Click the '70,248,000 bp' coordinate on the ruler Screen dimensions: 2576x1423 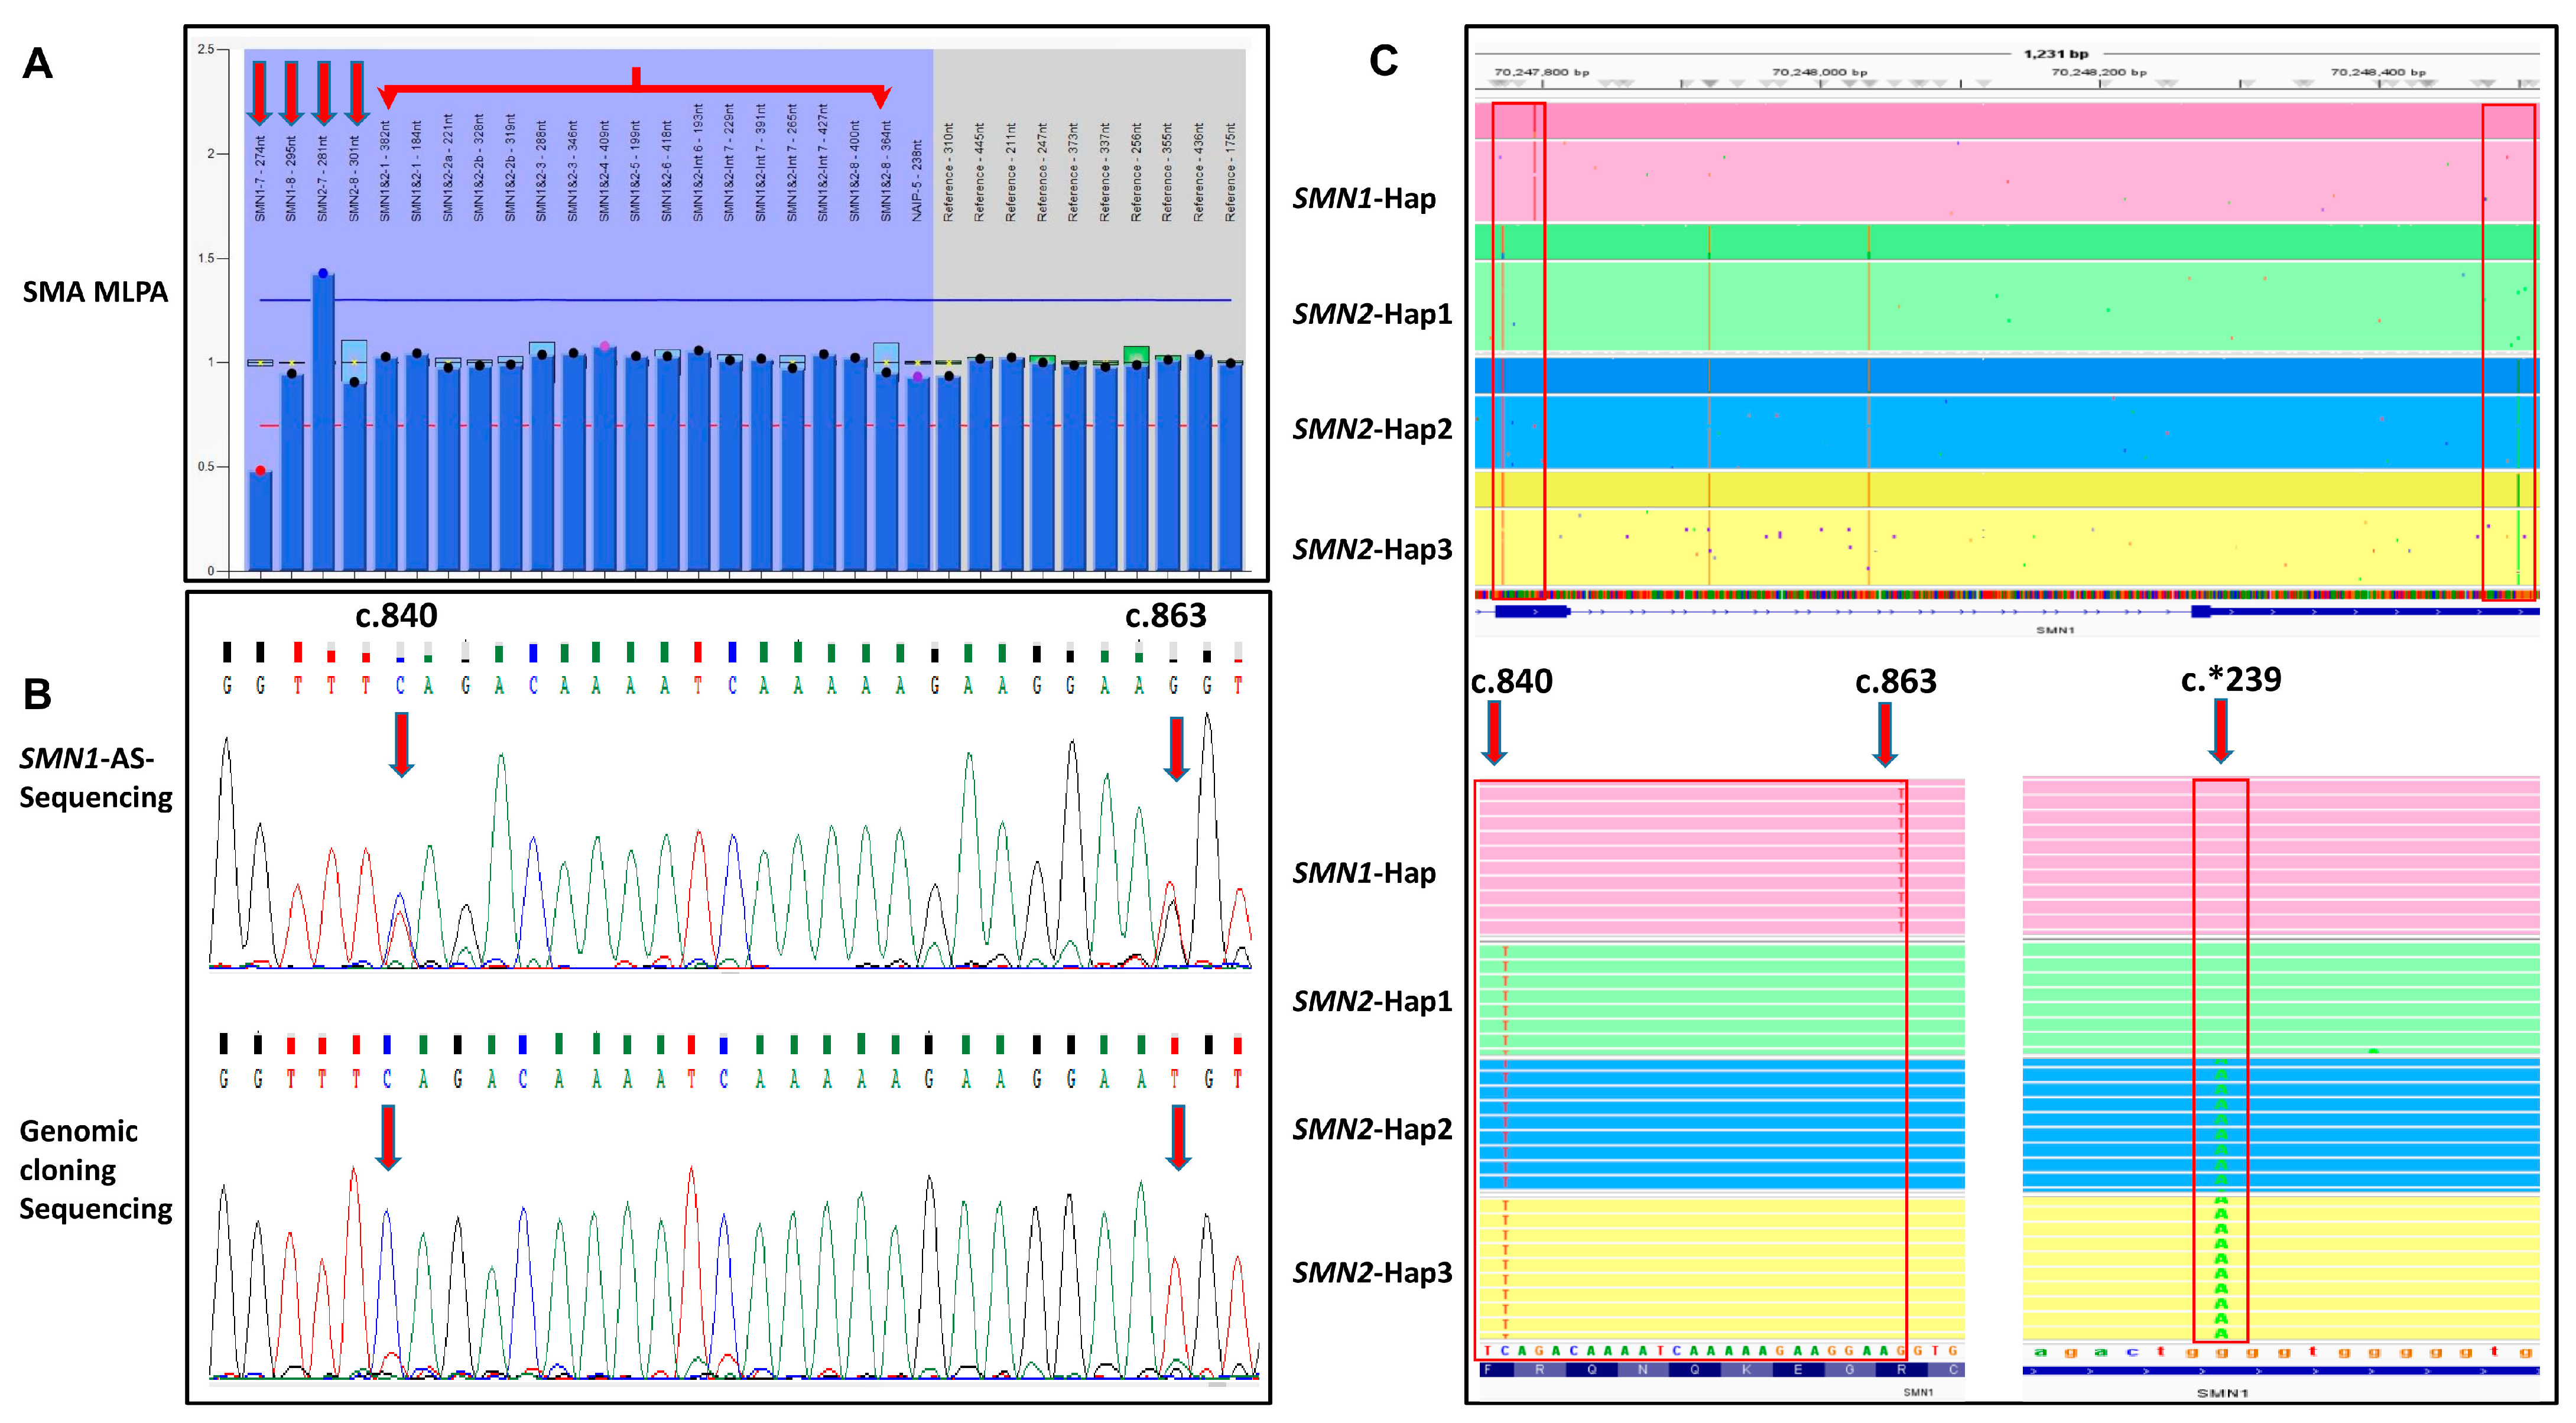pyautogui.click(x=1819, y=72)
